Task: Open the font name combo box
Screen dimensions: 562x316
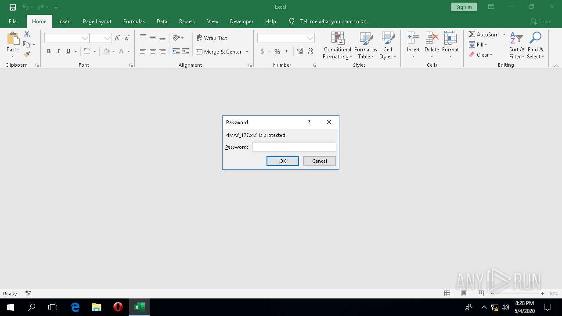Action: point(67,38)
